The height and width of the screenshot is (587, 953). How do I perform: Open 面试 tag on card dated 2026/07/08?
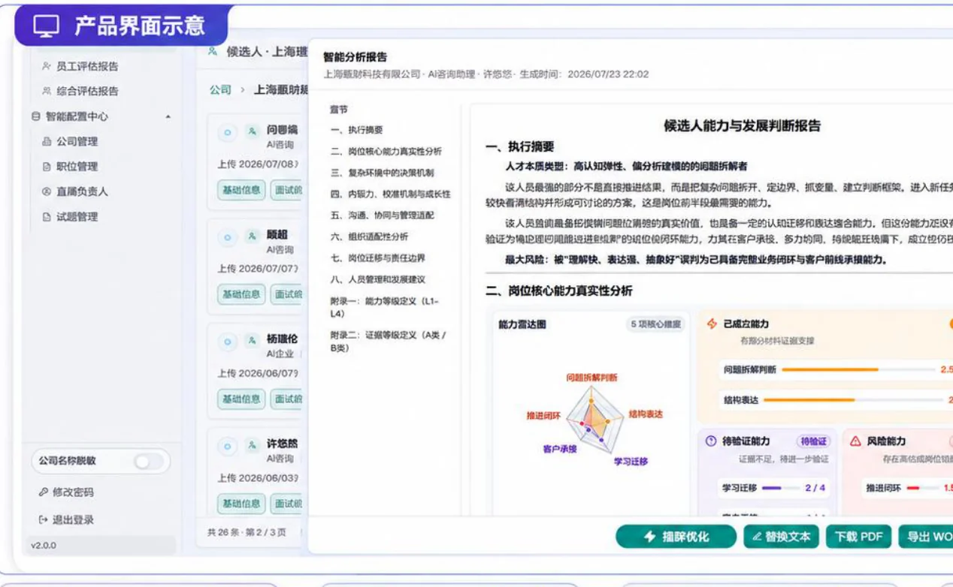point(286,190)
